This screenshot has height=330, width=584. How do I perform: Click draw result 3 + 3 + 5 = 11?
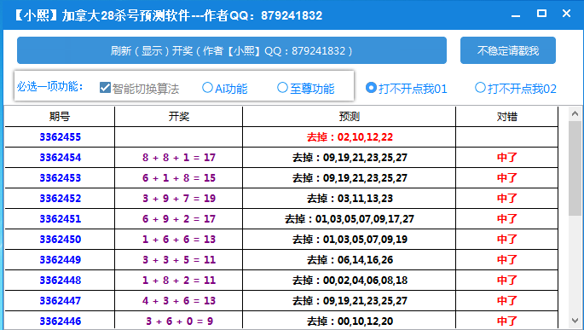[179, 260]
